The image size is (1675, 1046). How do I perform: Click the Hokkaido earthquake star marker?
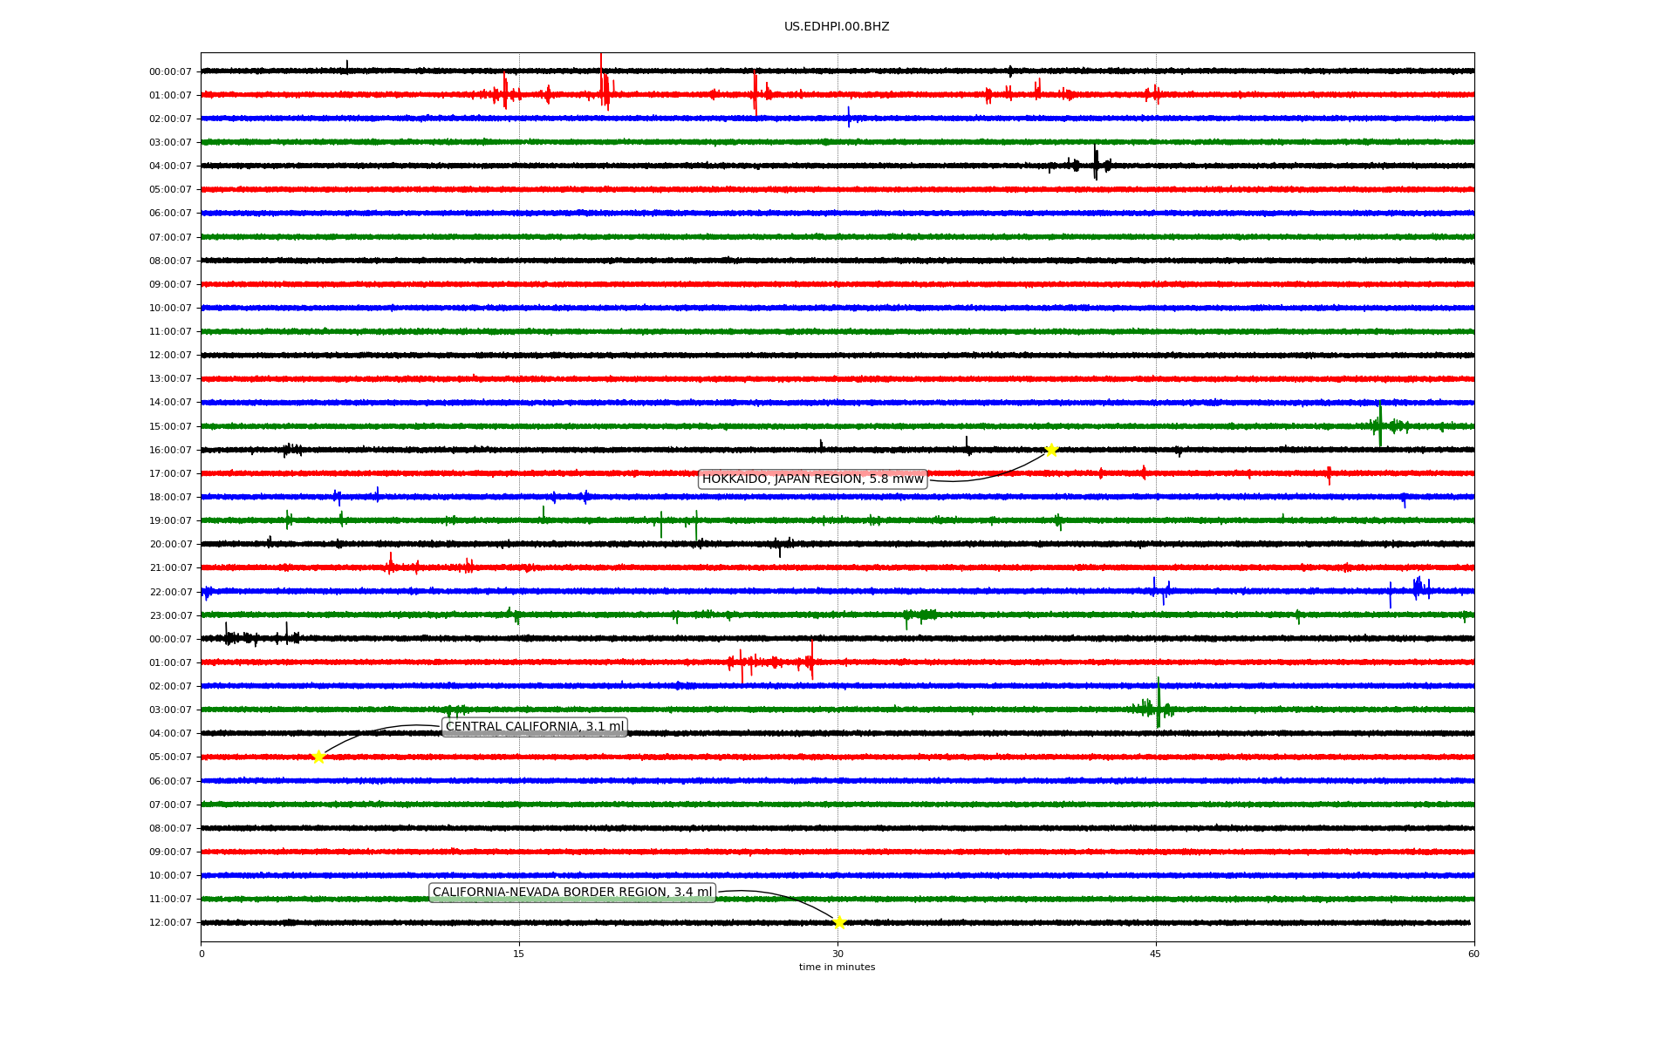click(1051, 450)
